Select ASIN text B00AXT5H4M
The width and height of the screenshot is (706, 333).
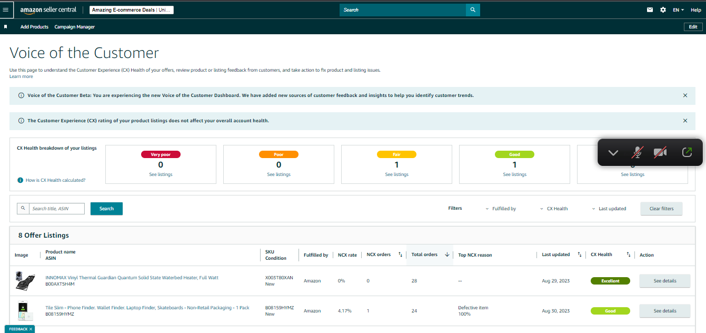pyautogui.click(x=60, y=284)
